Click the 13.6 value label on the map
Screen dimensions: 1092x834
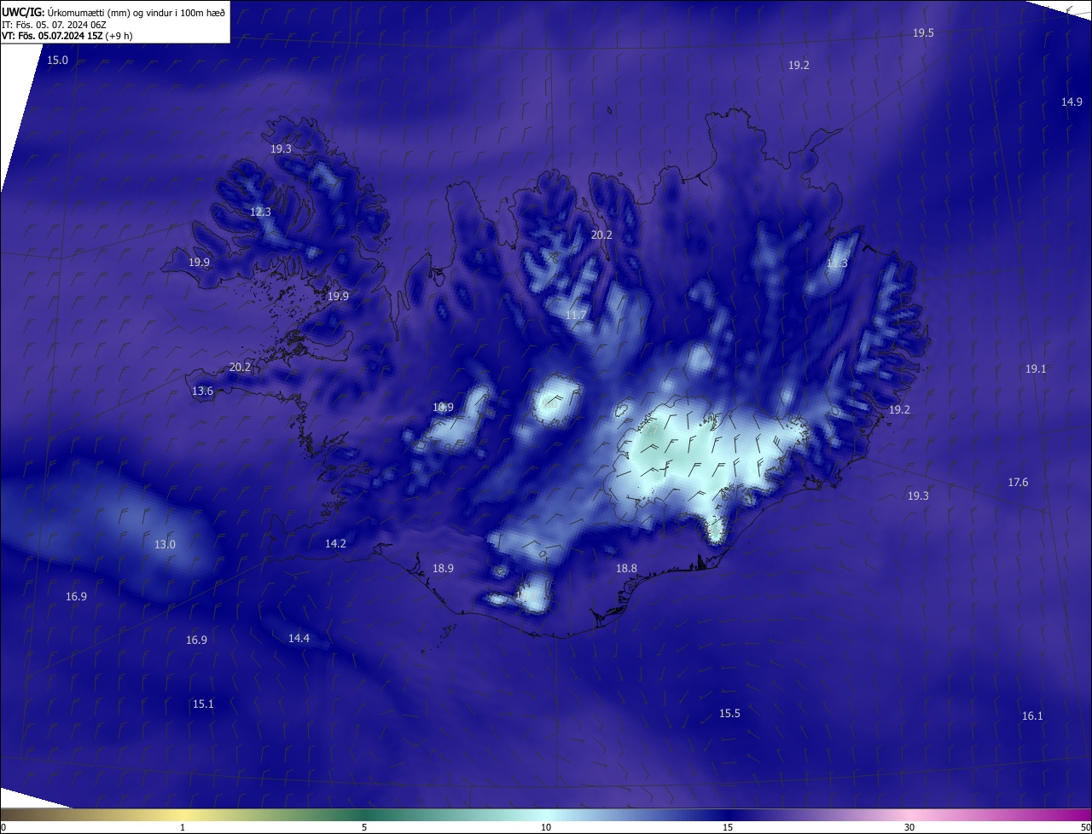point(202,391)
